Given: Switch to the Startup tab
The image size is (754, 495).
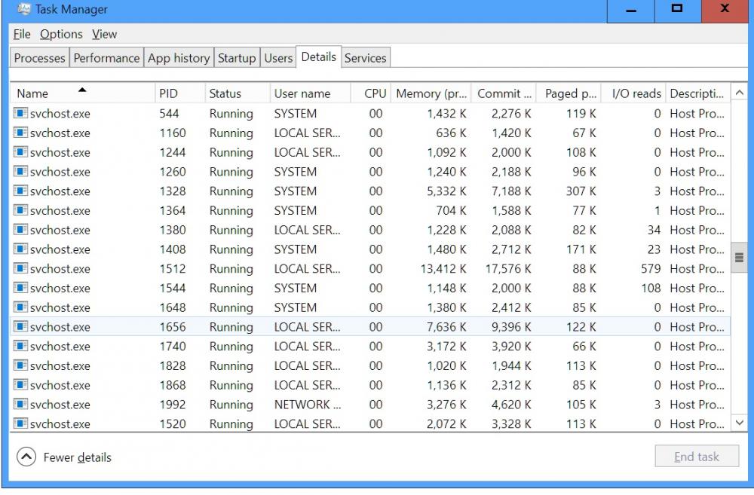Looking at the screenshot, I should click(237, 58).
